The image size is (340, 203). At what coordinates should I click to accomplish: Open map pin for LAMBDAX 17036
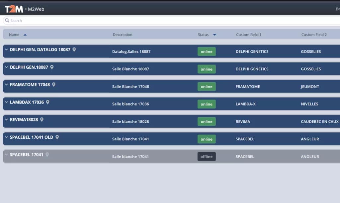[47, 102]
